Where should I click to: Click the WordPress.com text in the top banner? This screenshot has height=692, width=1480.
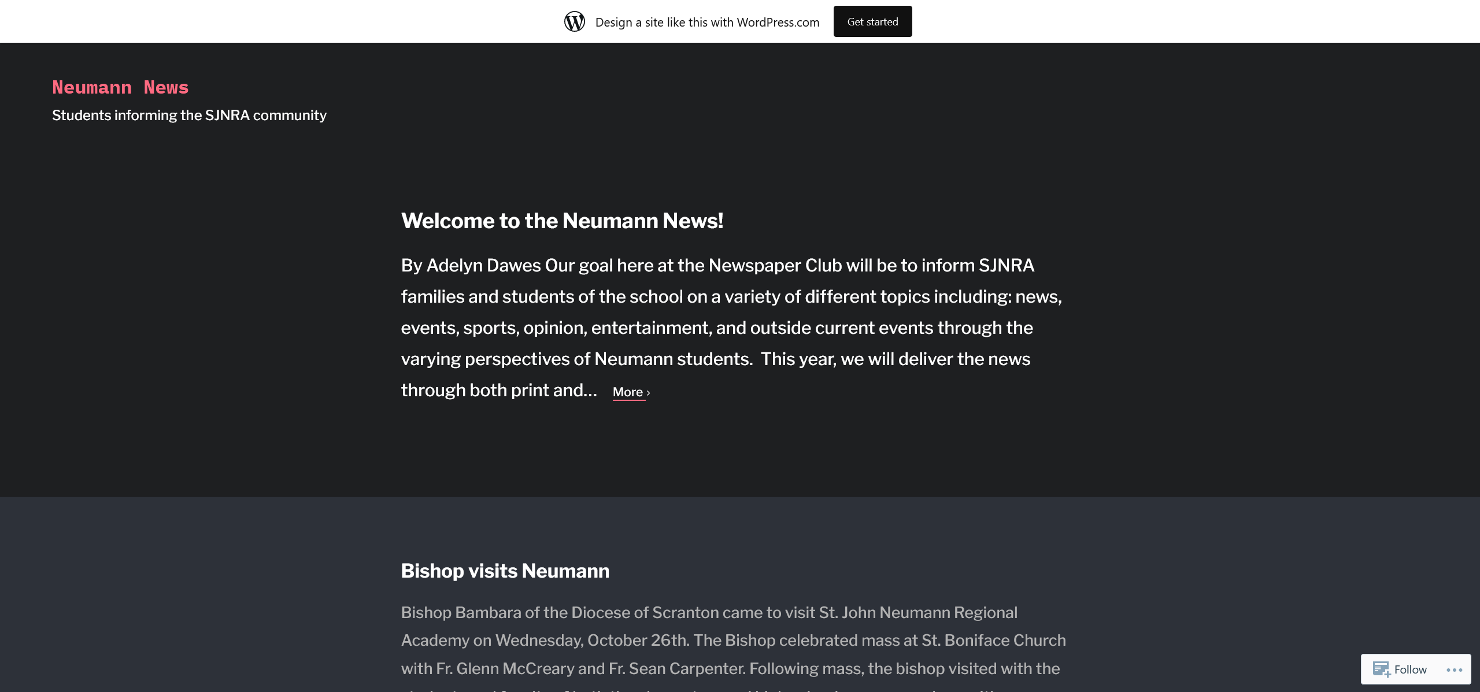coord(778,22)
